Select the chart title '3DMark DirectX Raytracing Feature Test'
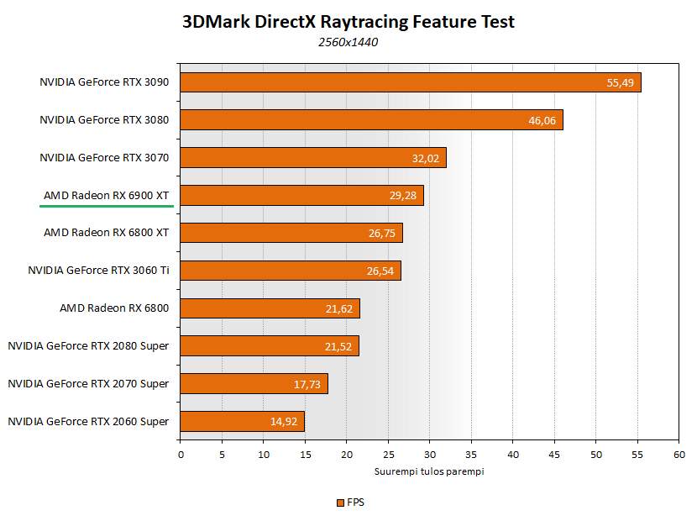 (348, 21)
